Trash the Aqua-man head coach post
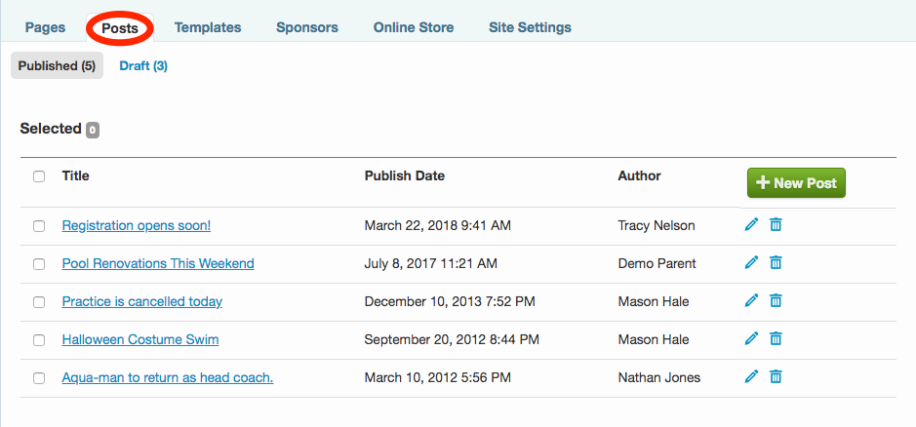916x427 pixels. pyautogui.click(x=776, y=377)
